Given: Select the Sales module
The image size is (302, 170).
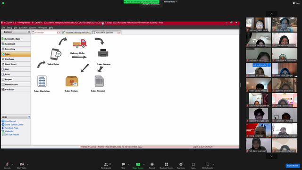Looking at the screenshot, I should click(16, 54).
